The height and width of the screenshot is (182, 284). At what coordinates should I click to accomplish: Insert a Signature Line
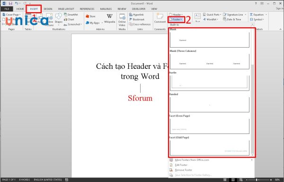tap(235, 15)
